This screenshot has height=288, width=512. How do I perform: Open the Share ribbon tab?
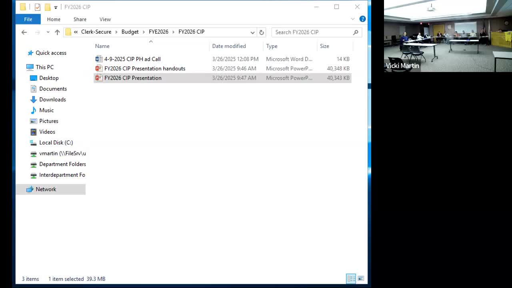80,19
